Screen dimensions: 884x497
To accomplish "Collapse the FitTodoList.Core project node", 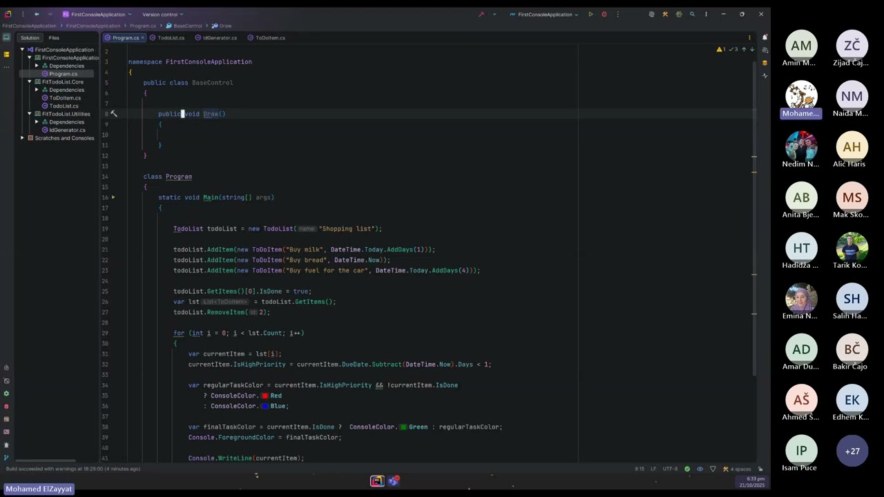I will click(x=29, y=81).
